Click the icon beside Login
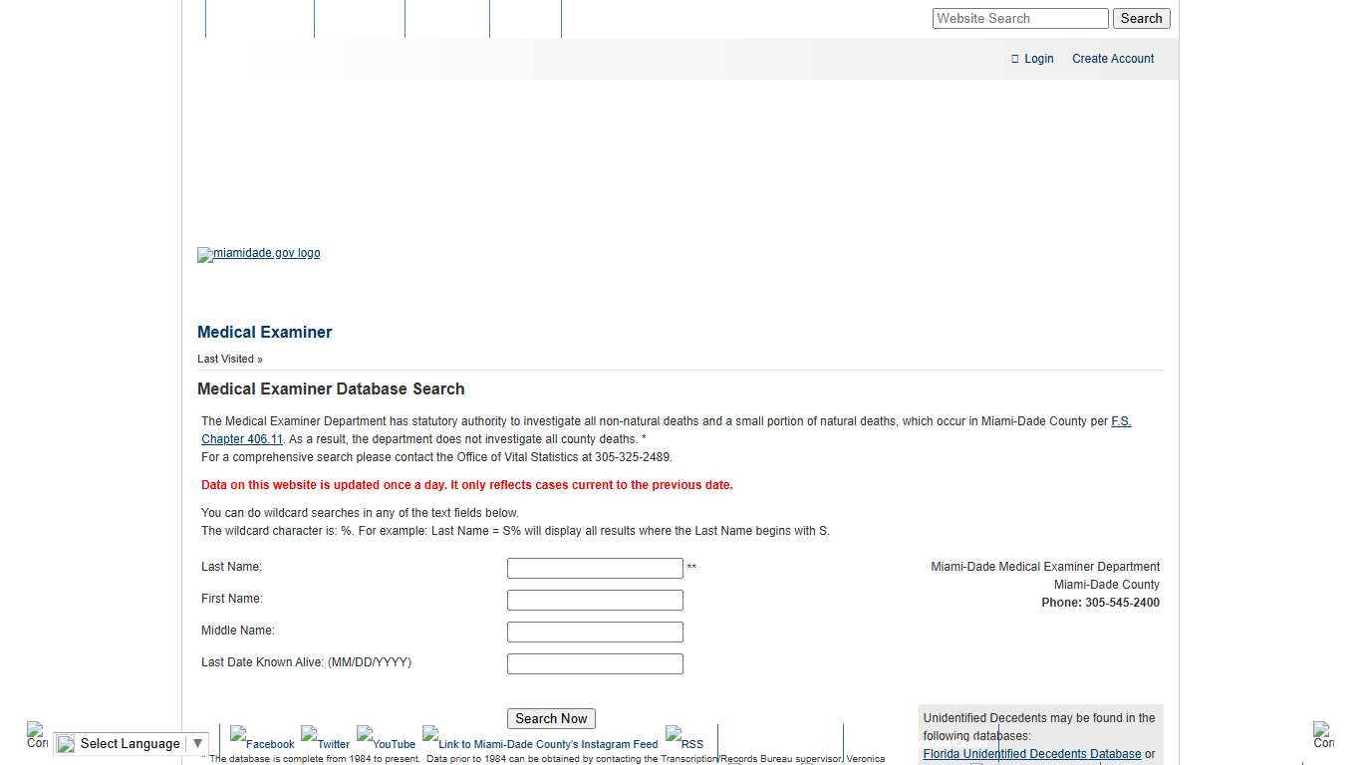 tap(1013, 58)
